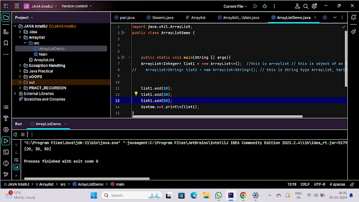Open the Run tool window
Screen dimensions: 359x202
pyautogui.click(x=6, y=141)
